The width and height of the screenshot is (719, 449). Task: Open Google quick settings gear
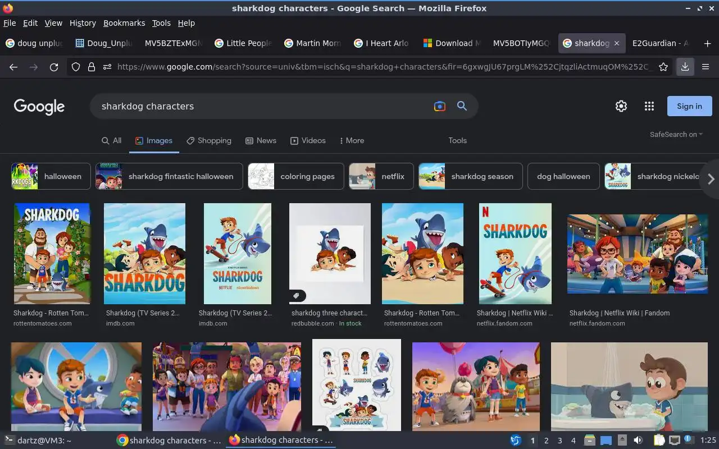[x=621, y=106]
